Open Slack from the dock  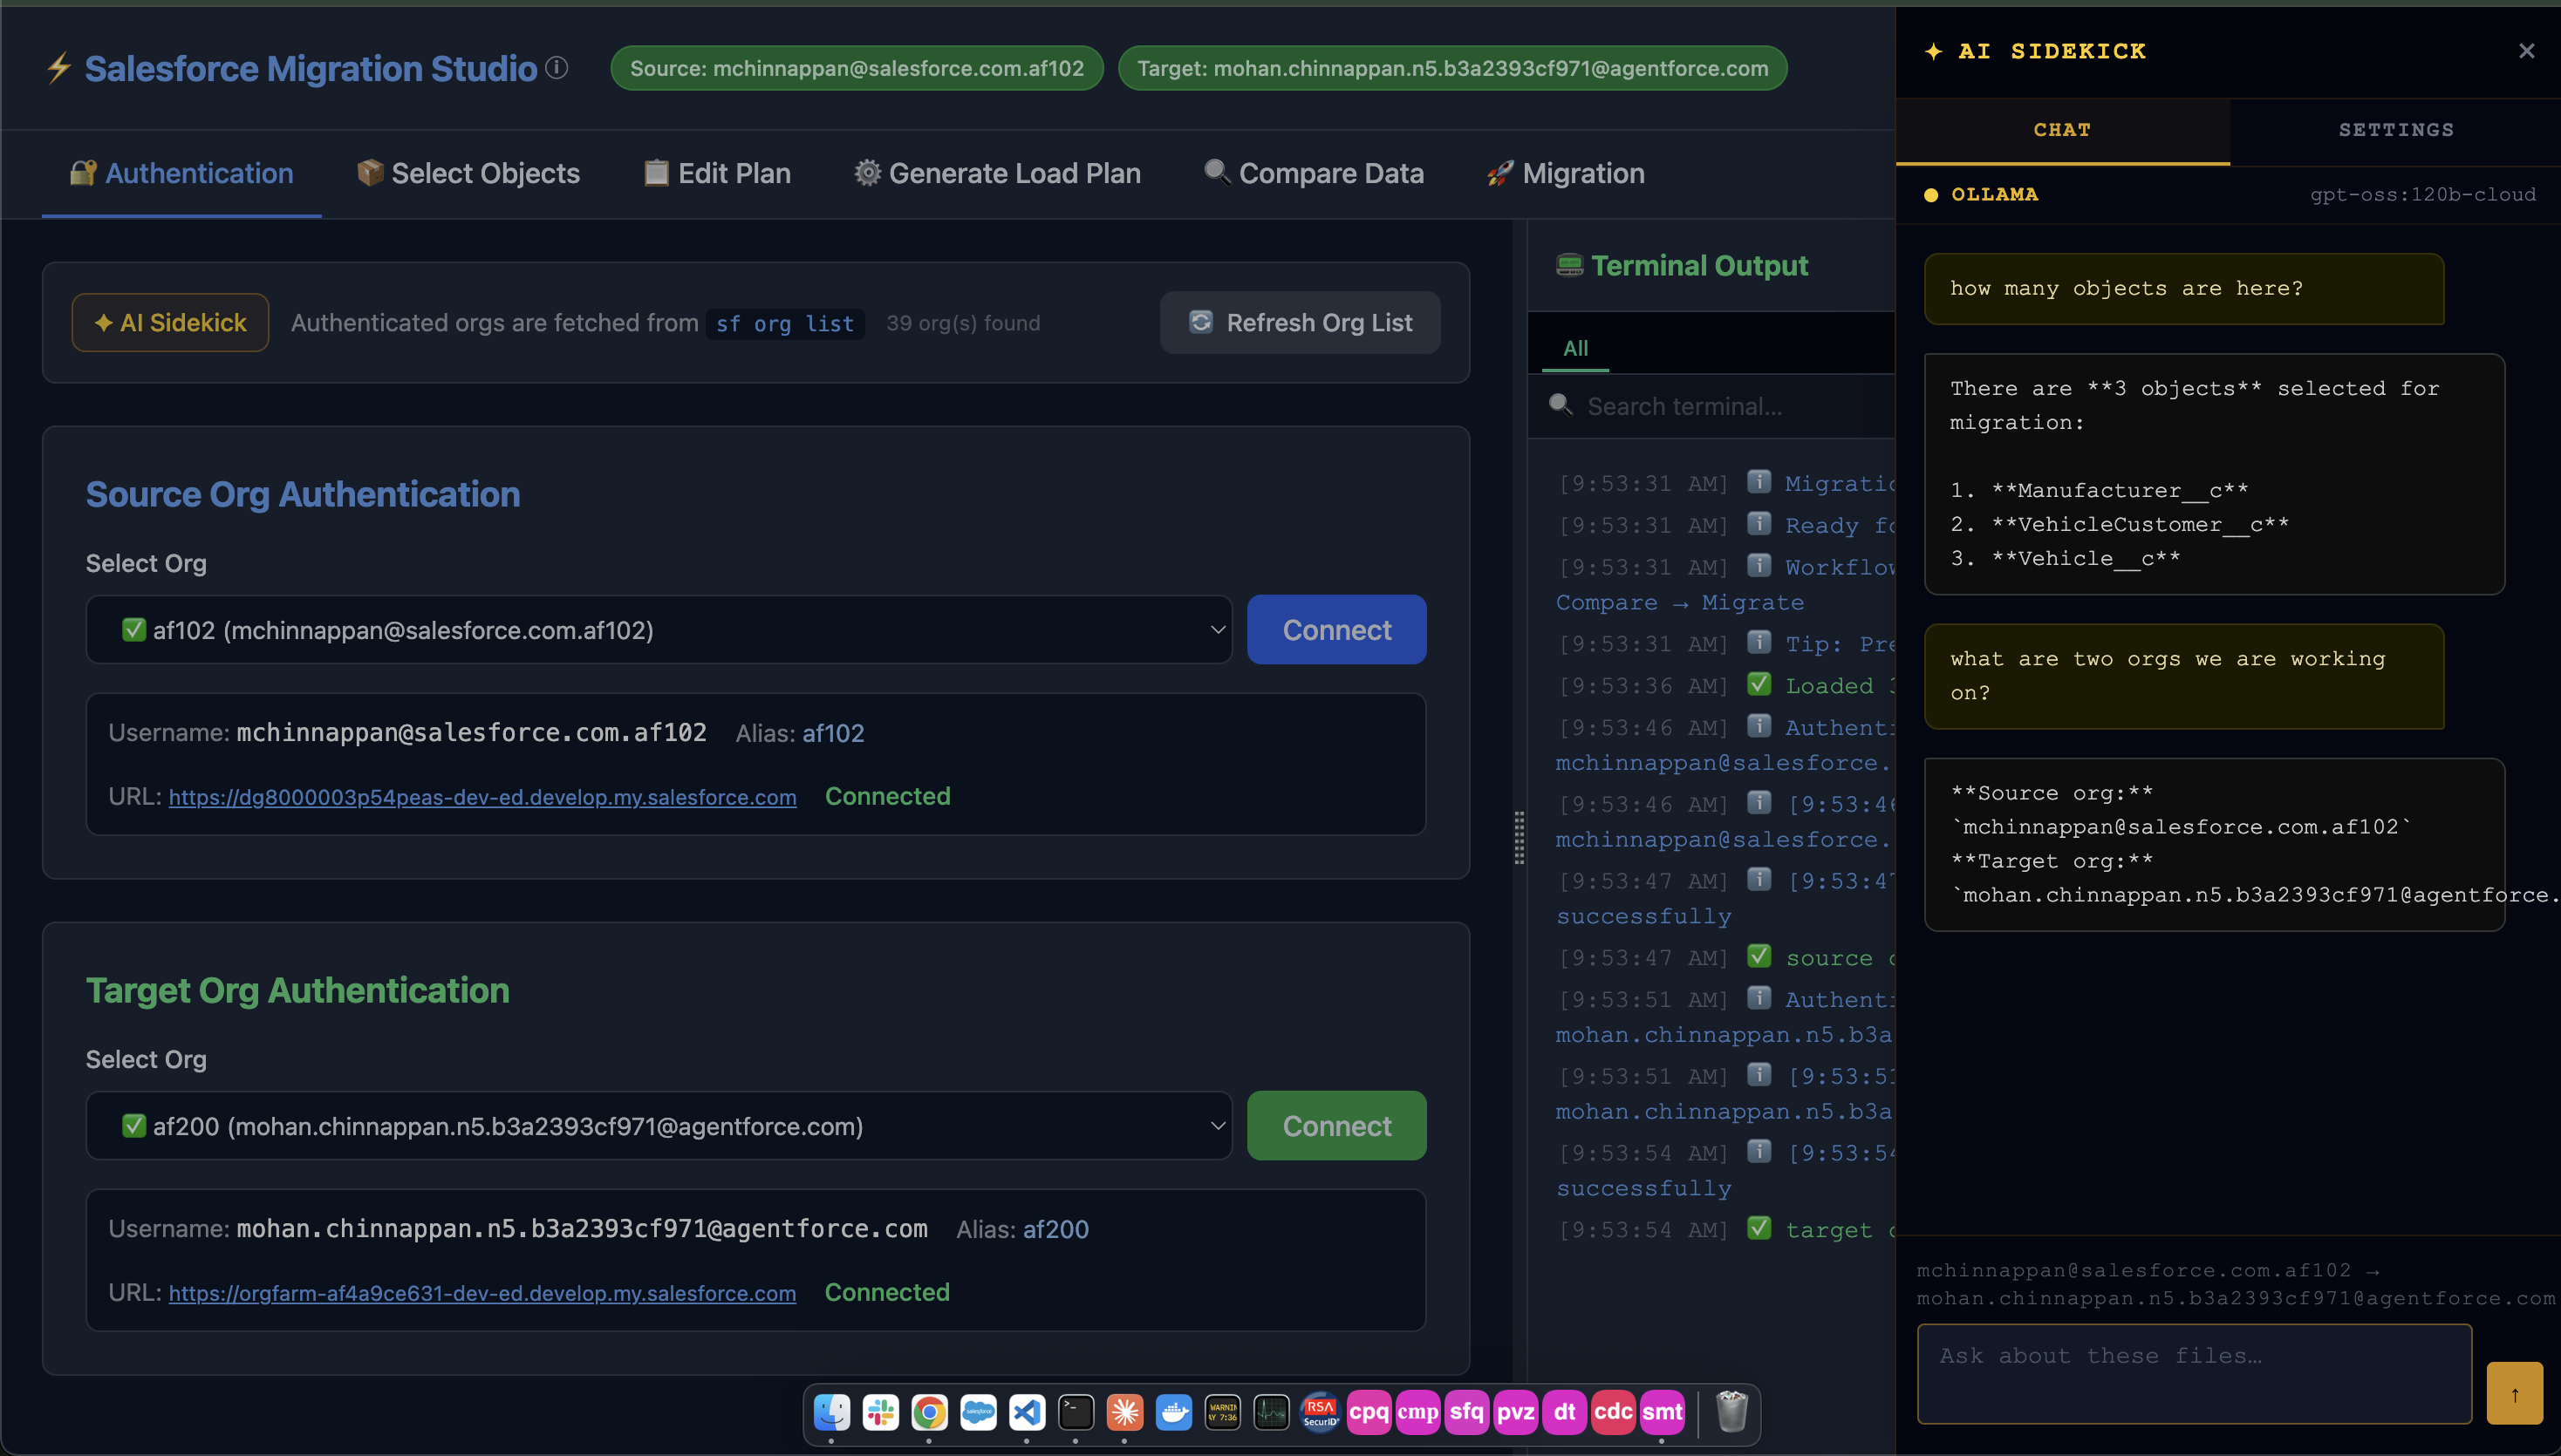click(x=880, y=1412)
